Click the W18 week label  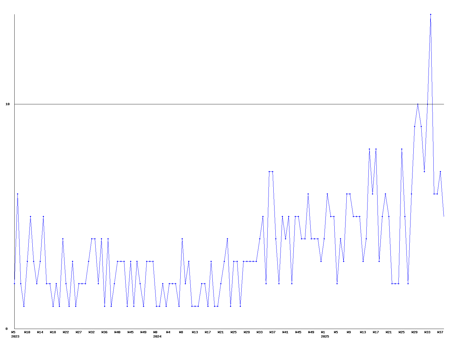point(53,332)
